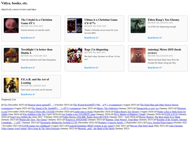
Task: Click the Torchlight cover art thumbnail
Action: pyautogui.click(x=11, y=55)
